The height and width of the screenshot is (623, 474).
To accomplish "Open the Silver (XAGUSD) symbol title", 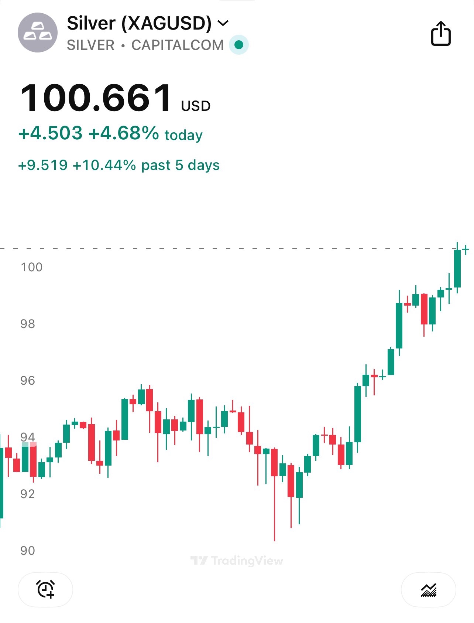I will pyautogui.click(x=139, y=23).
